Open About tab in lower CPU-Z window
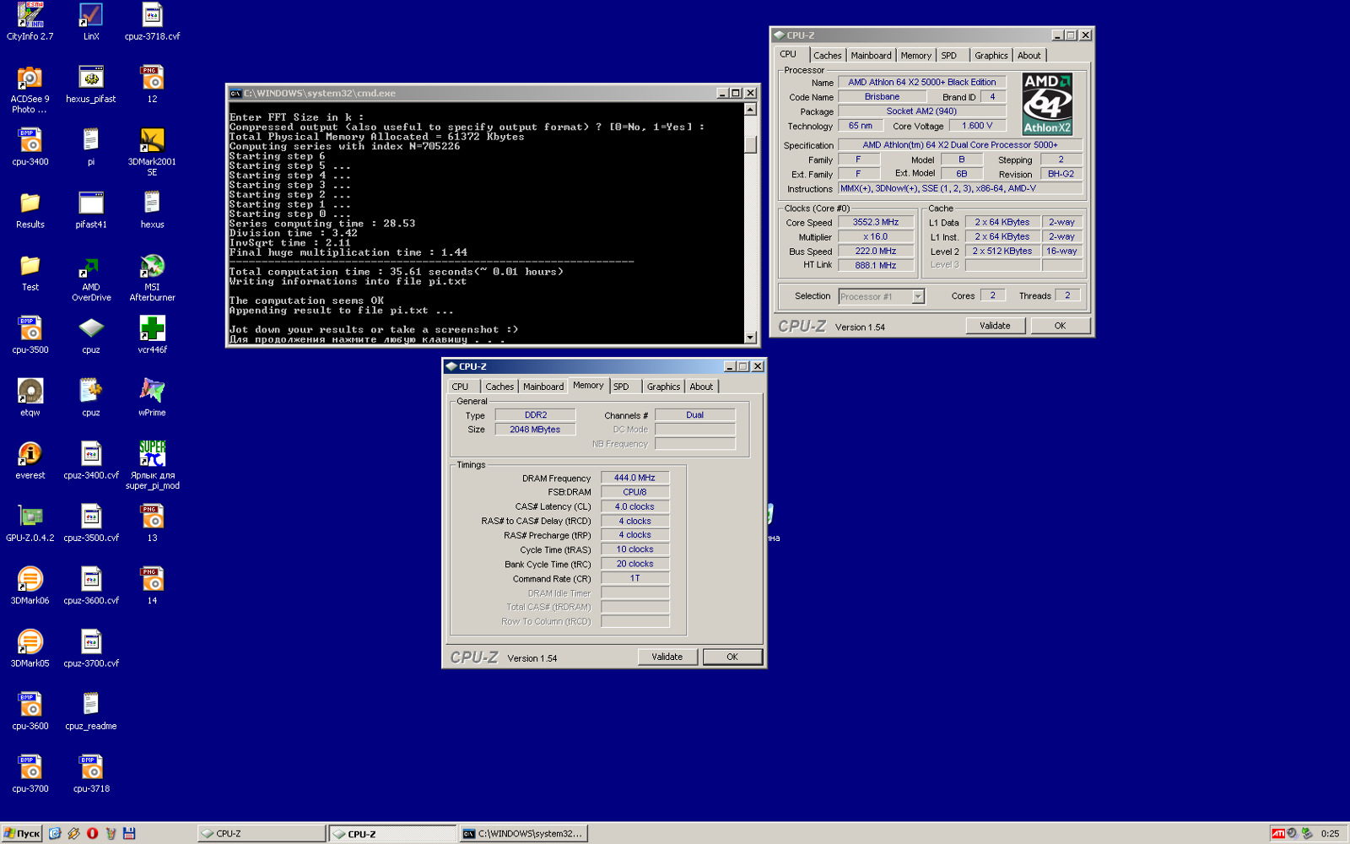The height and width of the screenshot is (844, 1350). coord(701,387)
